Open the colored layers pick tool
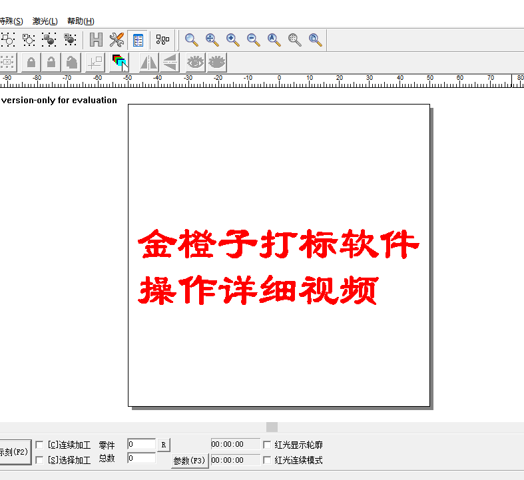The width and height of the screenshot is (524, 480). (119, 63)
